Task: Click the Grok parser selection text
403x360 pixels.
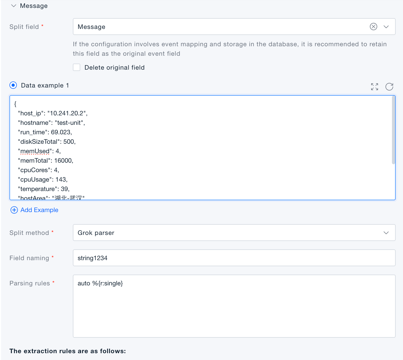Action: click(96, 233)
